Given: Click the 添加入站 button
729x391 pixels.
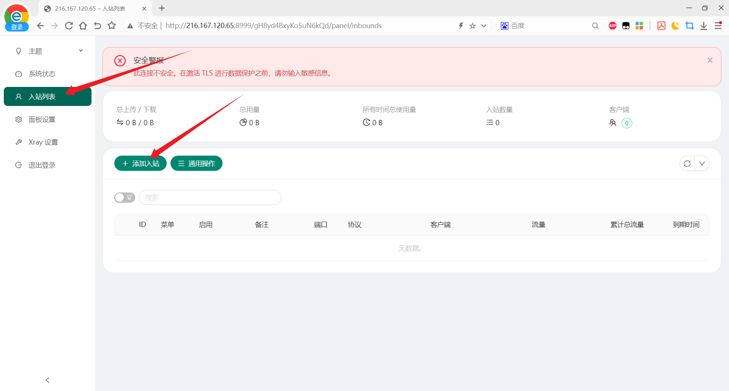Looking at the screenshot, I should click(x=140, y=164).
